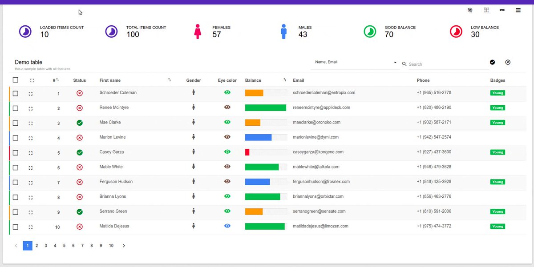The height and width of the screenshot is (267, 534).
Task: Click red balance bar for Casey Garza
Action: click(247, 152)
